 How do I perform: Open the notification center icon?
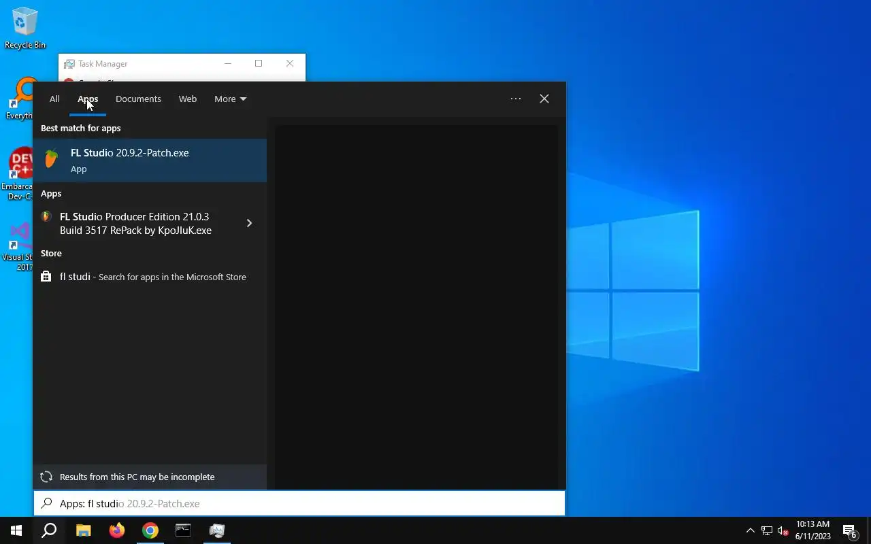click(849, 530)
